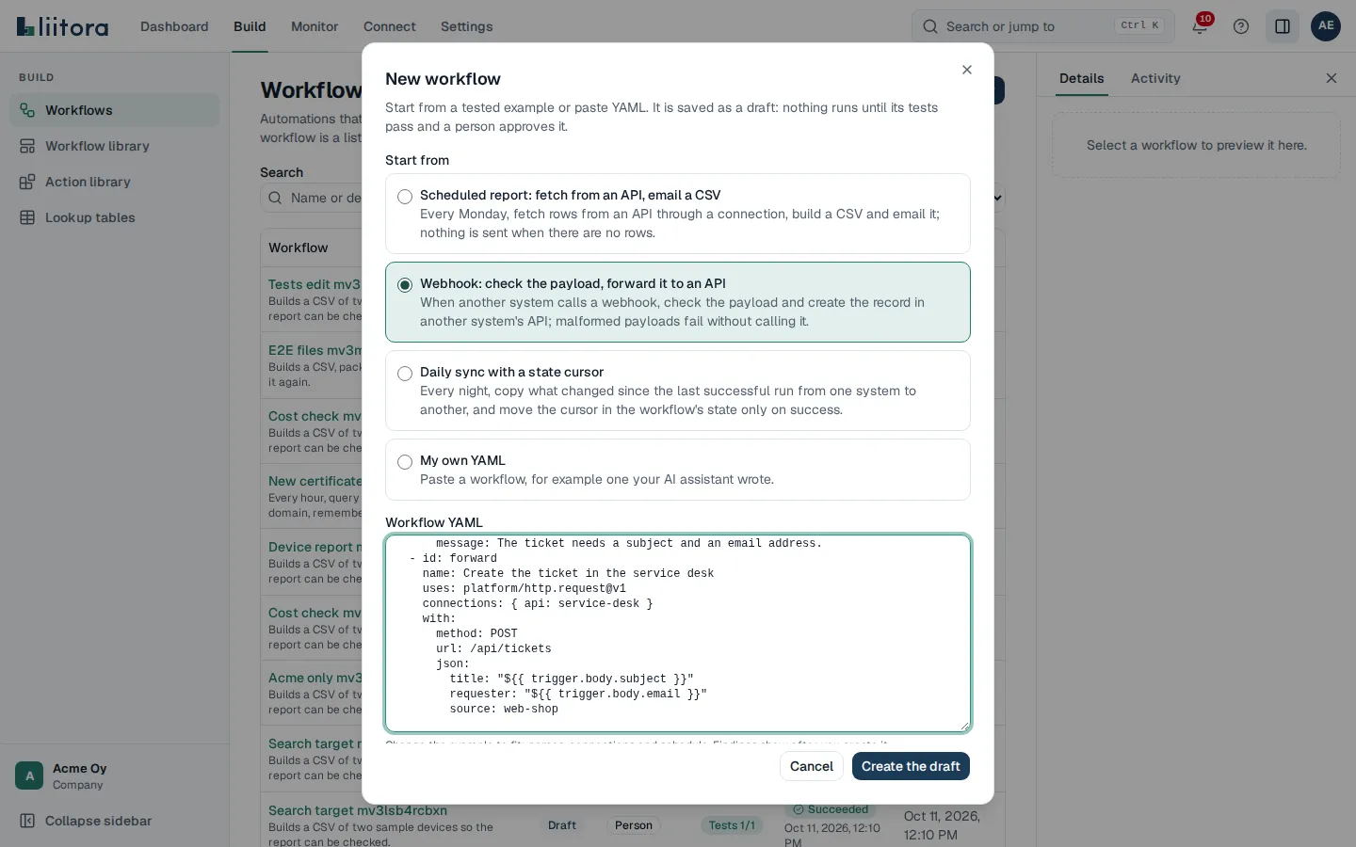Screen dimensions: 1356x847
Task: Open the Dashboard menu
Action: [x=174, y=26]
